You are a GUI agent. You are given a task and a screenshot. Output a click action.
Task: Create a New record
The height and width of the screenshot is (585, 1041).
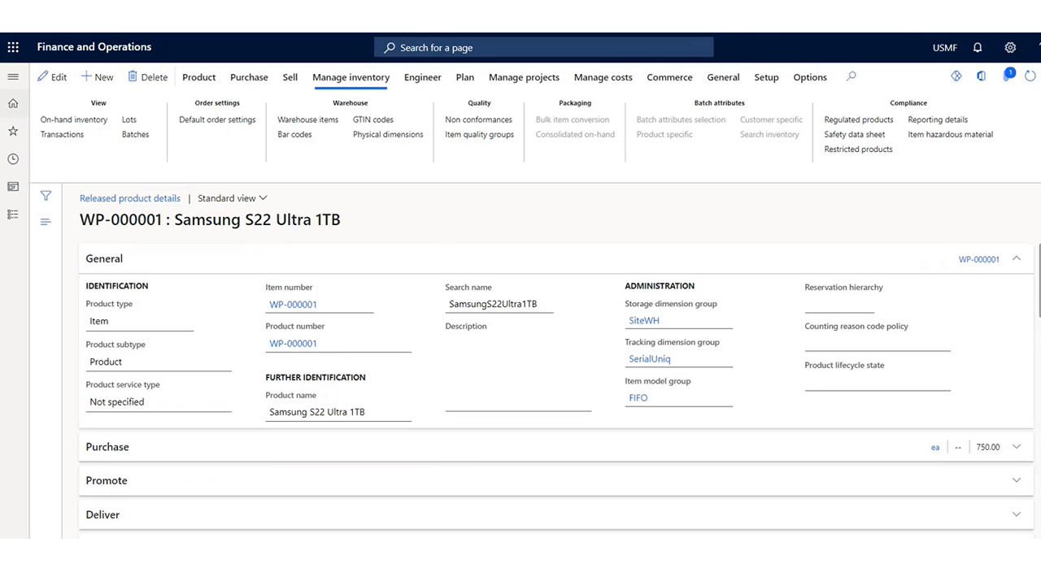tap(97, 77)
